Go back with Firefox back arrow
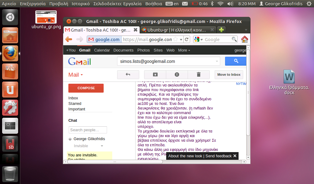 coord(69,39)
